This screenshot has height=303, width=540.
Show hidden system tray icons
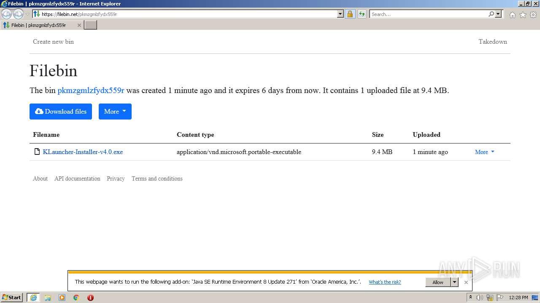pos(470,298)
